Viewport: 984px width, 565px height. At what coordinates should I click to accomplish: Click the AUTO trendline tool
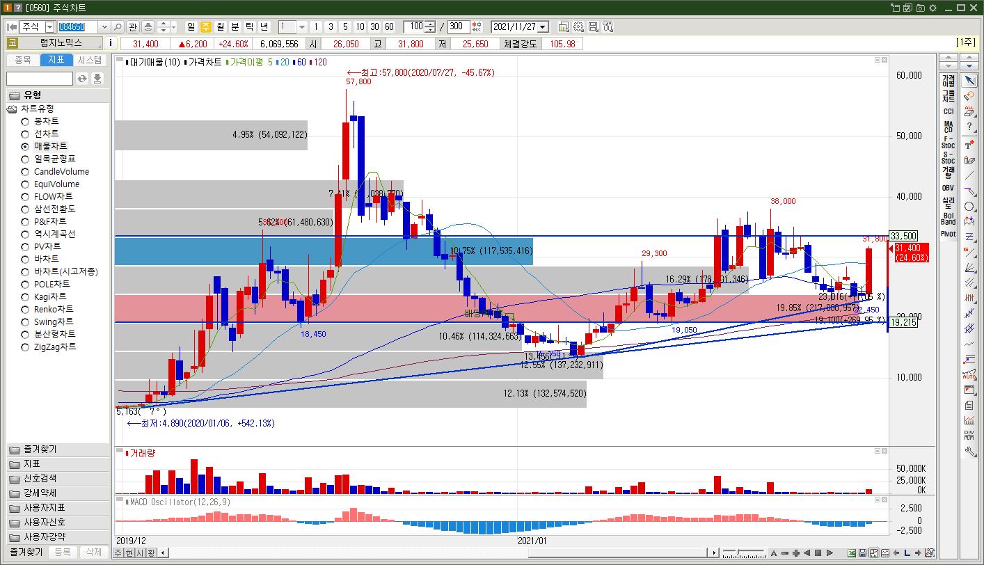[x=969, y=374]
